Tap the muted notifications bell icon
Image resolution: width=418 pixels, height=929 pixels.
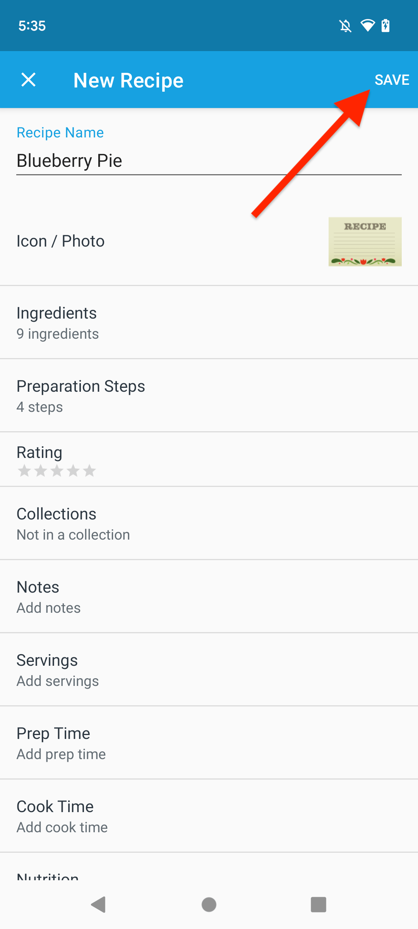345,26
